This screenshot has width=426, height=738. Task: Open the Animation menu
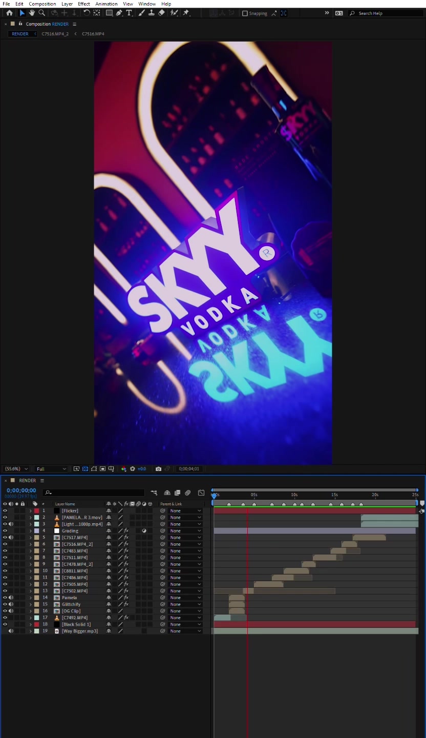[x=106, y=4]
